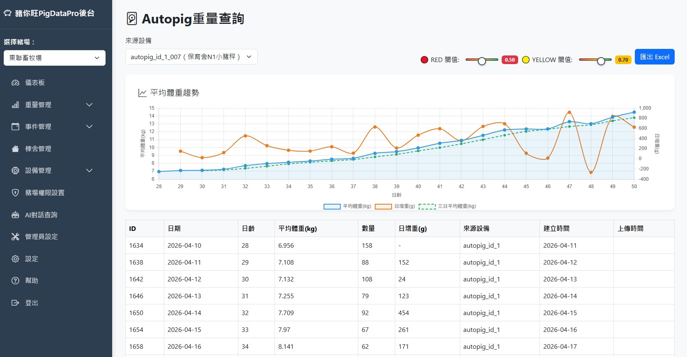The image size is (687, 357).
Task: Open 管理員設定 menu item
Action: click(x=41, y=237)
